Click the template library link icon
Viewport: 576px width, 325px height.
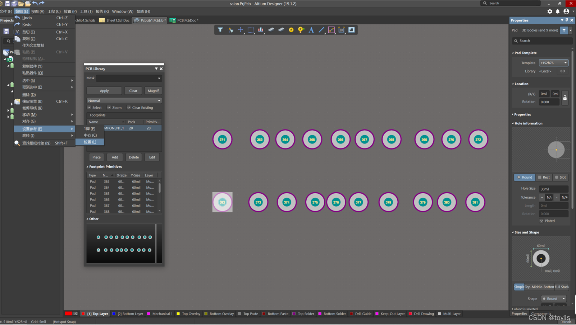[x=563, y=71]
